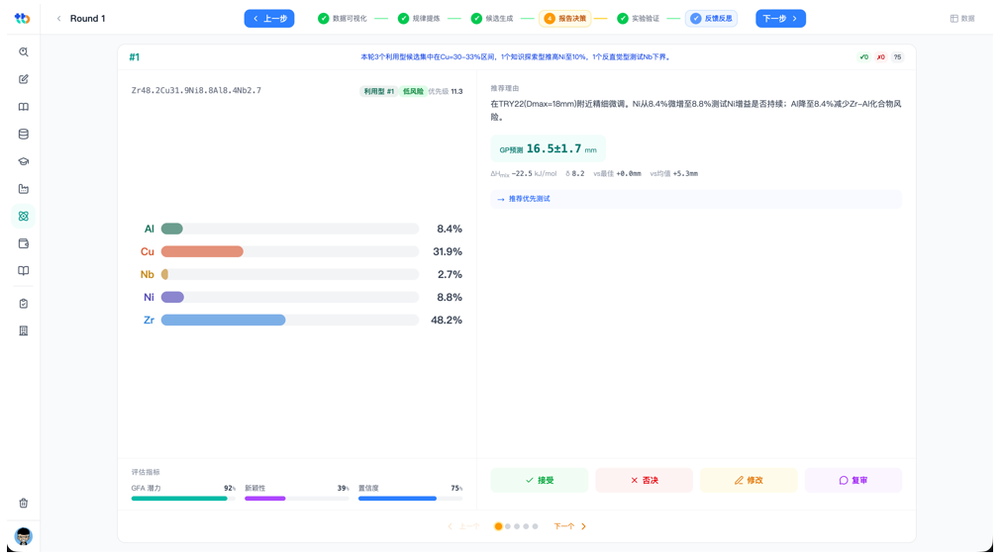Screen dimensions: 1004x559
Task: Go to step 反馈反思
Action: pyautogui.click(x=711, y=19)
